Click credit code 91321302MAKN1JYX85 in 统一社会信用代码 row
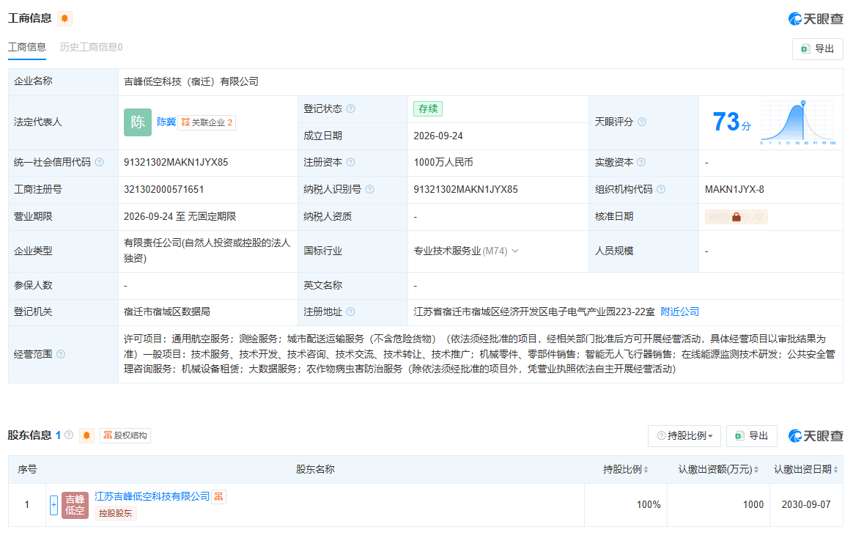This screenshot has height=560, width=853. point(176,162)
